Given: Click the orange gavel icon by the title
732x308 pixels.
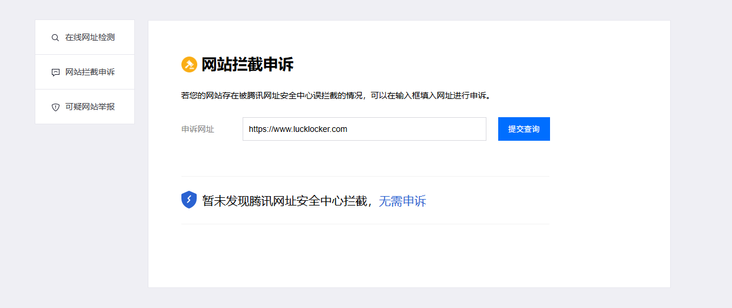Looking at the screenshot, I should [x=189, y=65].
